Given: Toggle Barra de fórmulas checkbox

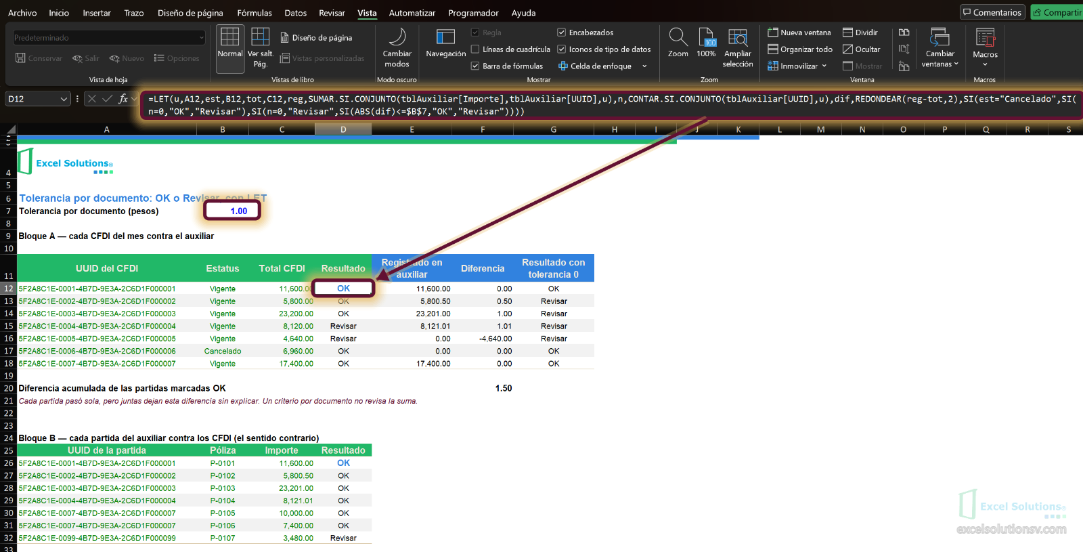Looking at the screenshot, I should pos(475,66).
